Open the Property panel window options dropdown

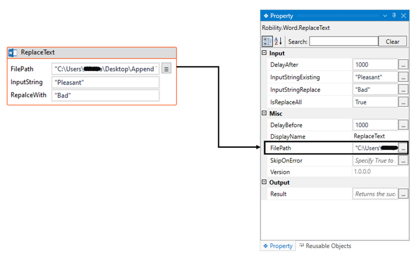[385, 16]
